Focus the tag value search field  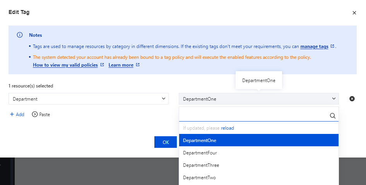click(253, 115)
